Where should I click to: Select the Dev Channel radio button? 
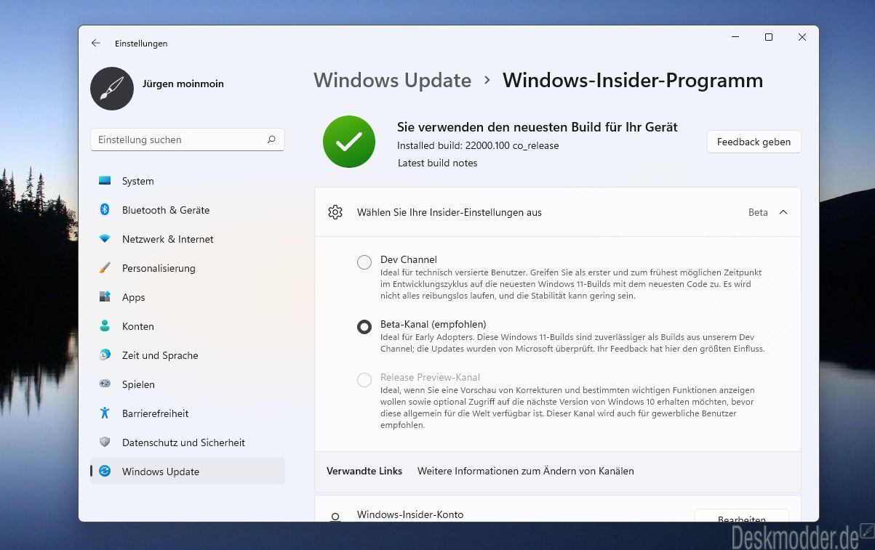[364, 262]
